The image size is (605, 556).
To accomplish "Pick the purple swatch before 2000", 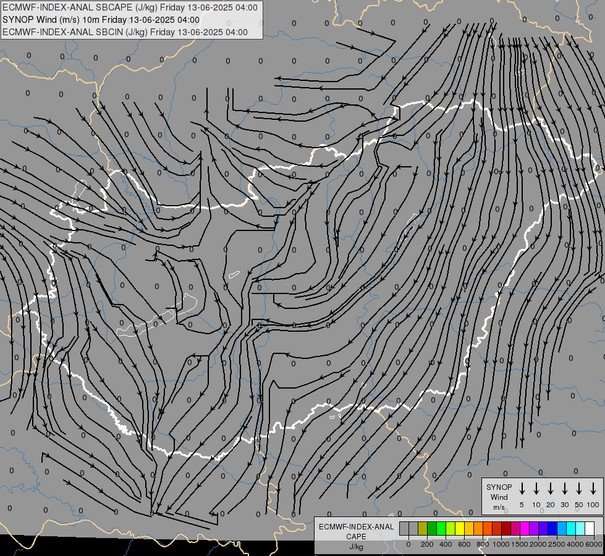I will 534,528.
